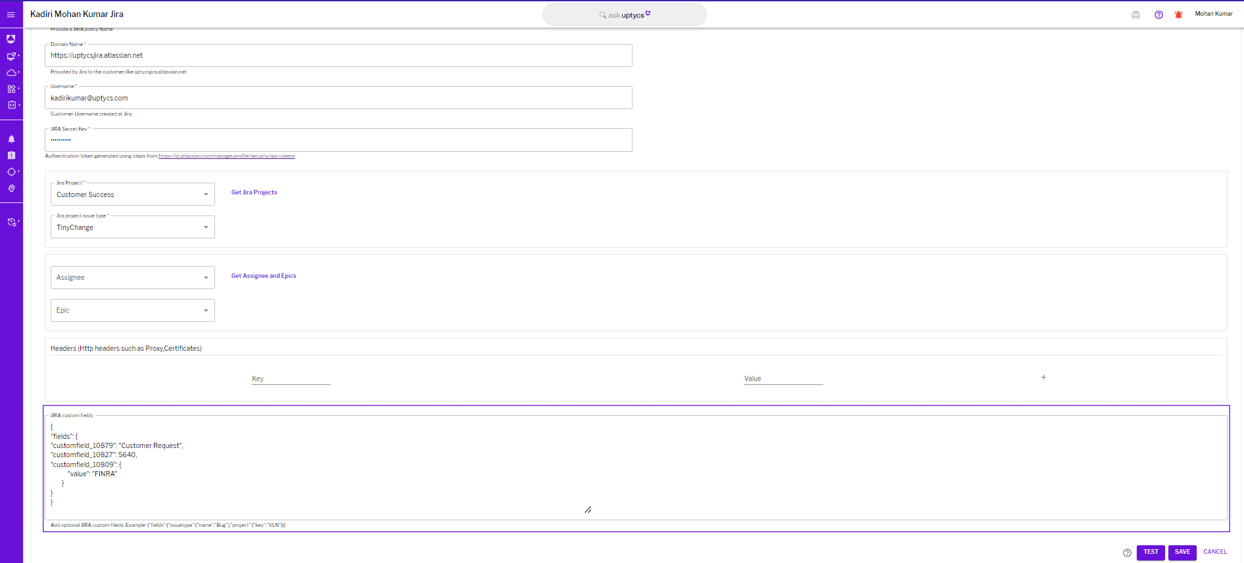
Task: Add a header row with plus icon
Action: [x=1043, y=378]
